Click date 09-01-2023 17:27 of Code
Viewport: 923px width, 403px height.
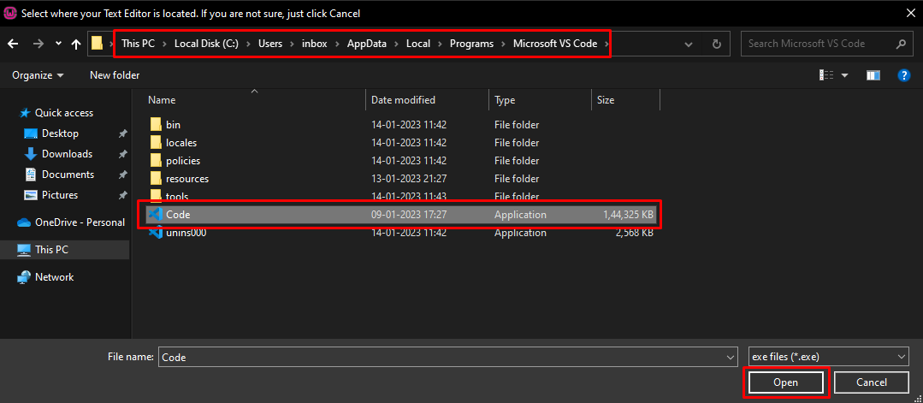tap(409, 215)
